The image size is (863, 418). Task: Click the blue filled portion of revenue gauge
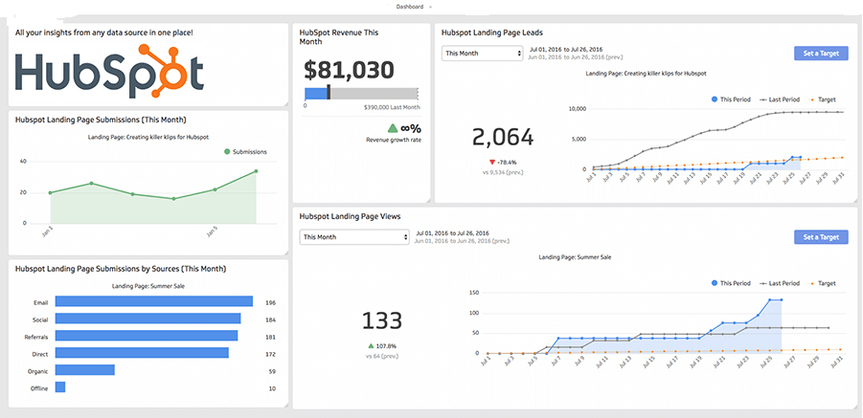[x=316, y=94]
